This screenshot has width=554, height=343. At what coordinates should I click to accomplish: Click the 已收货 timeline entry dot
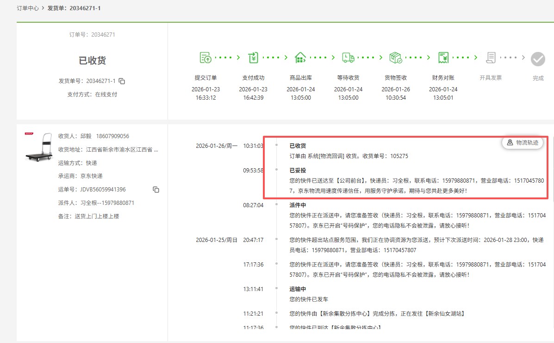[276, 146]
